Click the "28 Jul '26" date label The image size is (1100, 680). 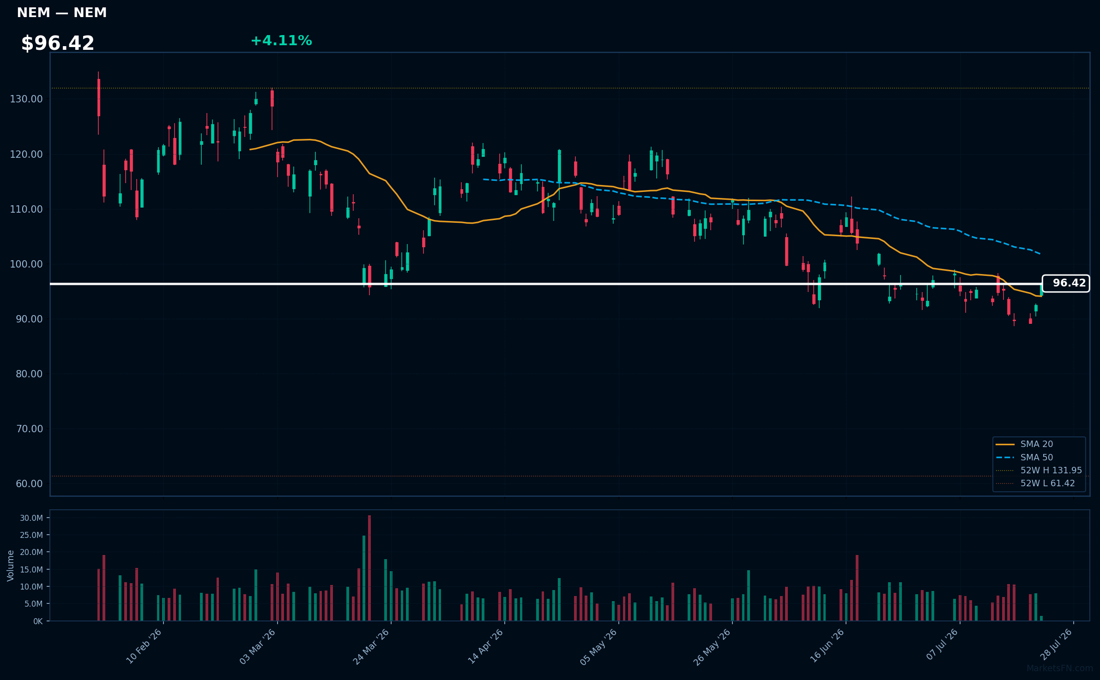point(1056,644)
